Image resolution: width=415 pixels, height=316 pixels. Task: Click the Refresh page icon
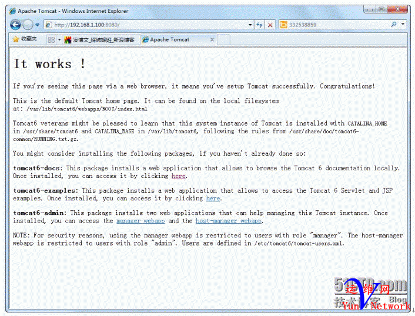(259, 25)
